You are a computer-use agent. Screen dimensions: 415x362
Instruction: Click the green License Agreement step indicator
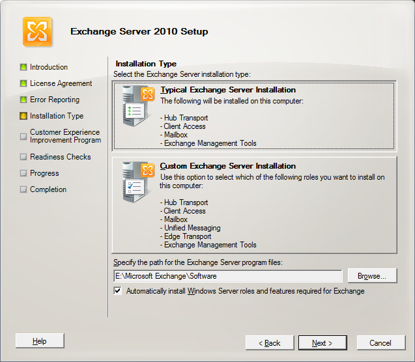click(x=23, y=83)
